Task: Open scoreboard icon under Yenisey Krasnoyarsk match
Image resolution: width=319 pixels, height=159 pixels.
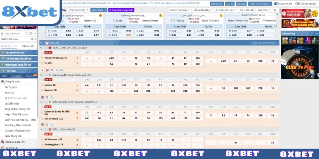Action: [x=52, y=70]
